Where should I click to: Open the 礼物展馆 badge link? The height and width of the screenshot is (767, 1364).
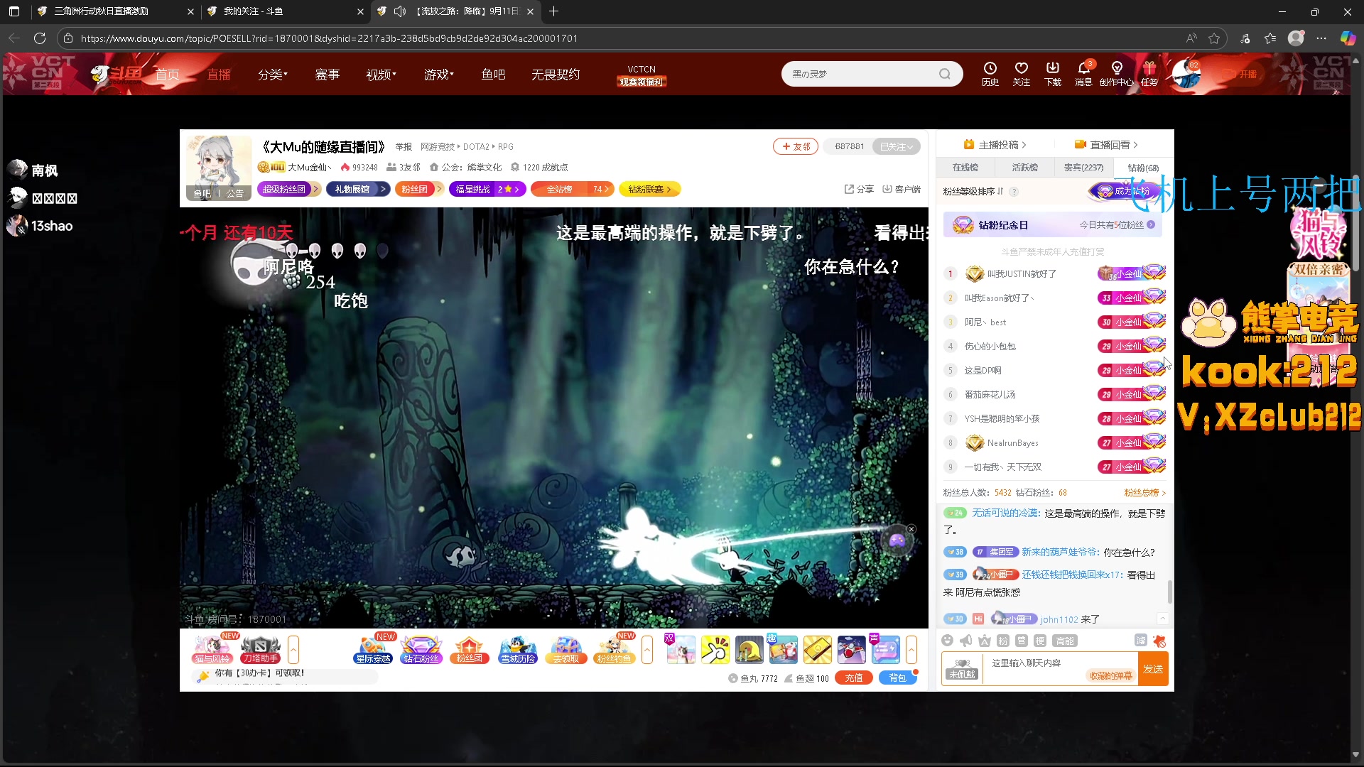358,189
